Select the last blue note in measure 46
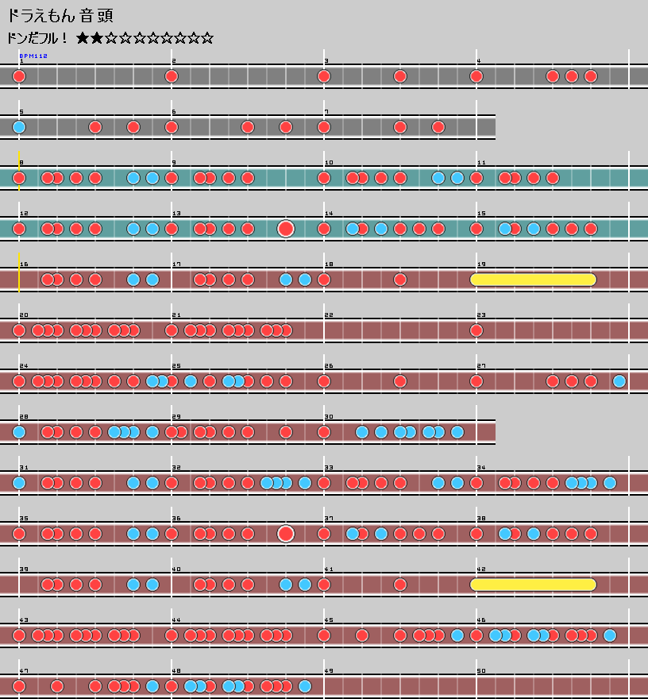The width and height of the screenshot is (648, 699). (610, 635)
